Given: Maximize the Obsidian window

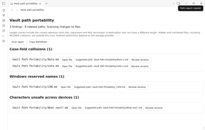Looking at the screenshot, I should click(194, 4).
